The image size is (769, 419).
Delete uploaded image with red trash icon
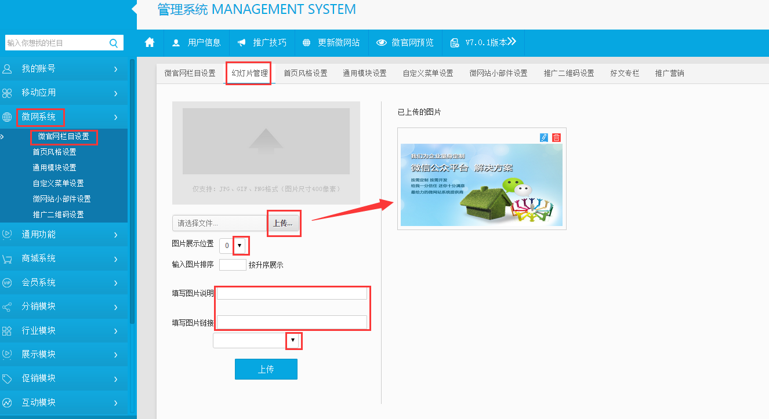[x=556, y=137]
